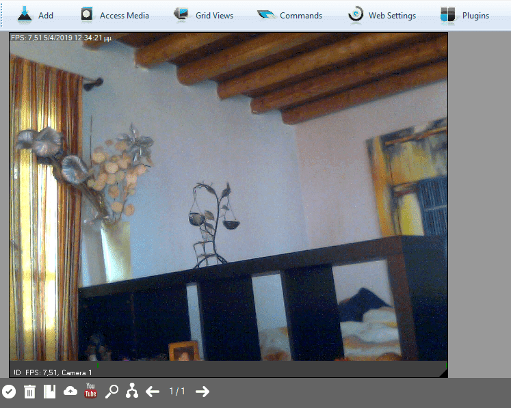Click the Commands icon
Image resolution: width=511 pixels, height=408 pixels.
[x=266, y=14]
